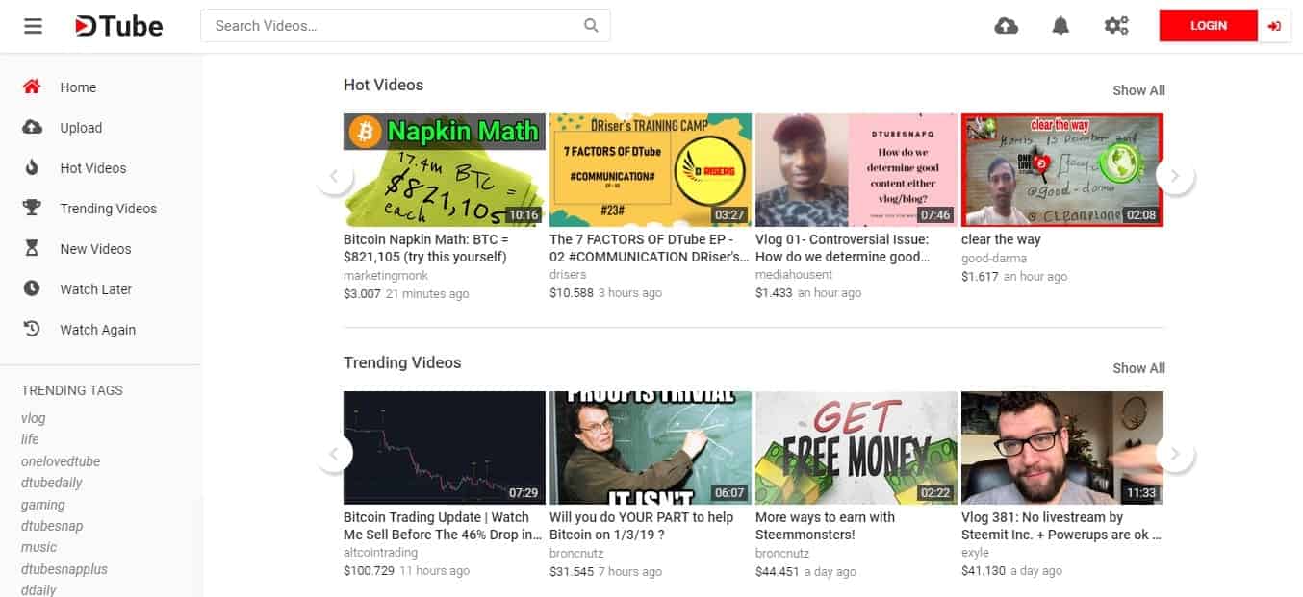Click title 'Bitcoin Trading Update | Watch Me Sell'
1303x597 pixels.
(x=443, y=526)
